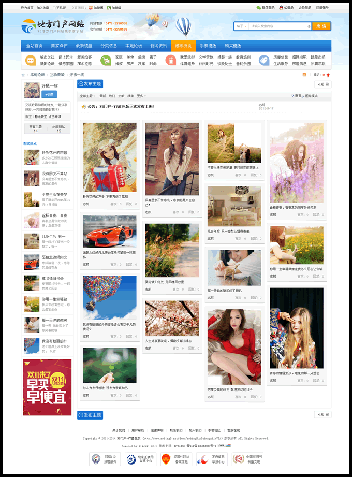This screenshot has height=477, width=352.
Task: Click the top 发布主题 button
Action: click(90, 84)
